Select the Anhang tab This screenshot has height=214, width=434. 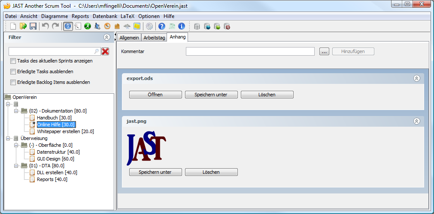(x=177, y=37)
